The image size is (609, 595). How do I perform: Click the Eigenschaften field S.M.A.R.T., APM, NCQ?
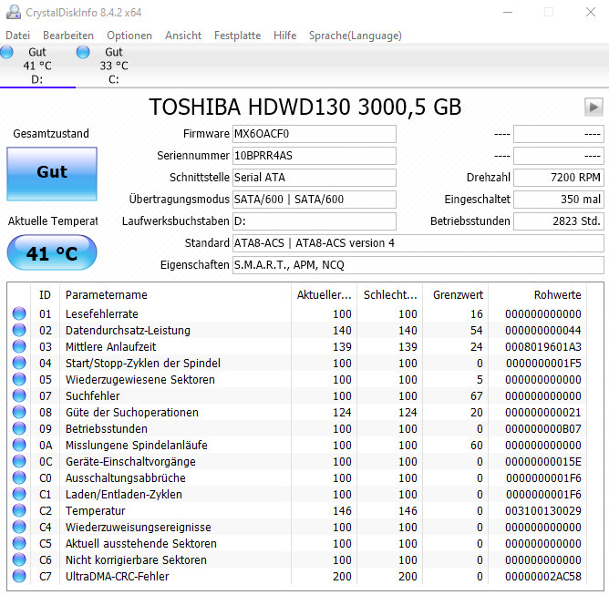(x=418, y=265)
